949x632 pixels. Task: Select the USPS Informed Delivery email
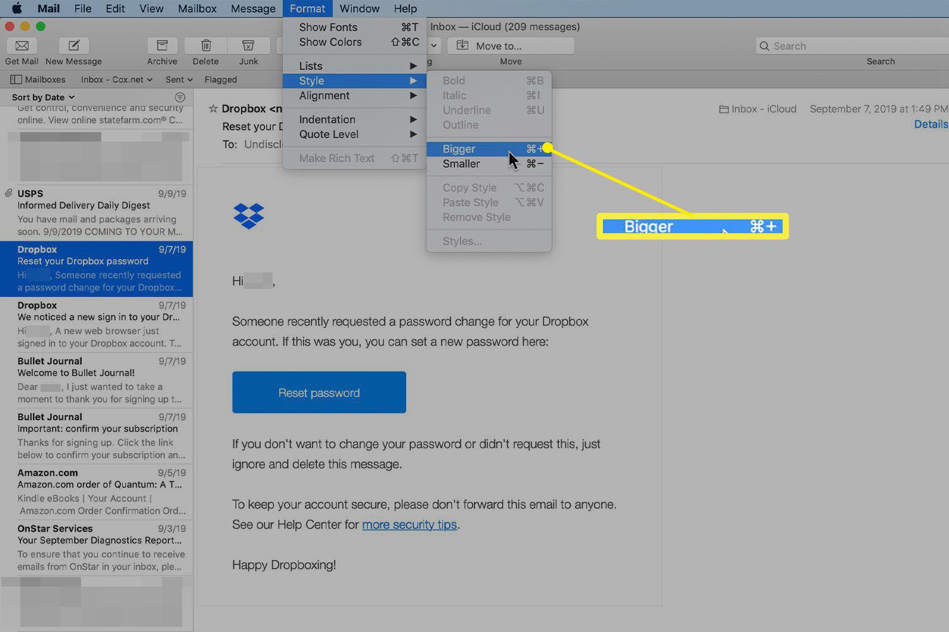click(x=96, y=212)
